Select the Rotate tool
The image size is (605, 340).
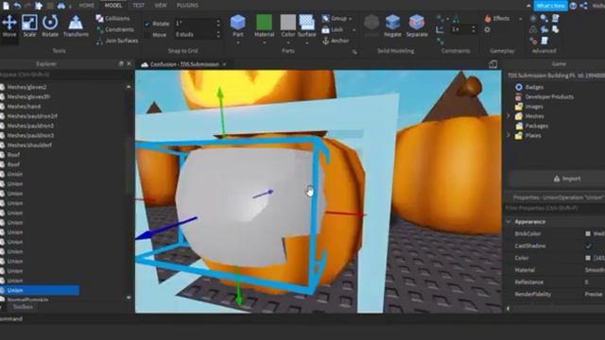(x=50, y=25)
